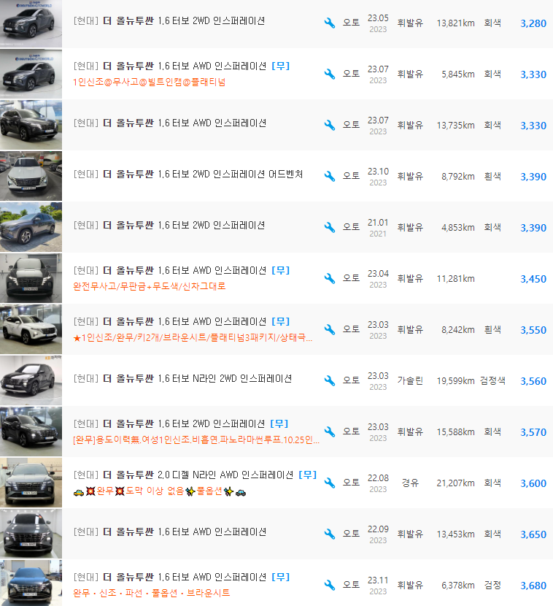Image resolution: width=553 pixels, height=606 pixels.
Task: Click fuel type 경유
Action: (x=410, y=483)
